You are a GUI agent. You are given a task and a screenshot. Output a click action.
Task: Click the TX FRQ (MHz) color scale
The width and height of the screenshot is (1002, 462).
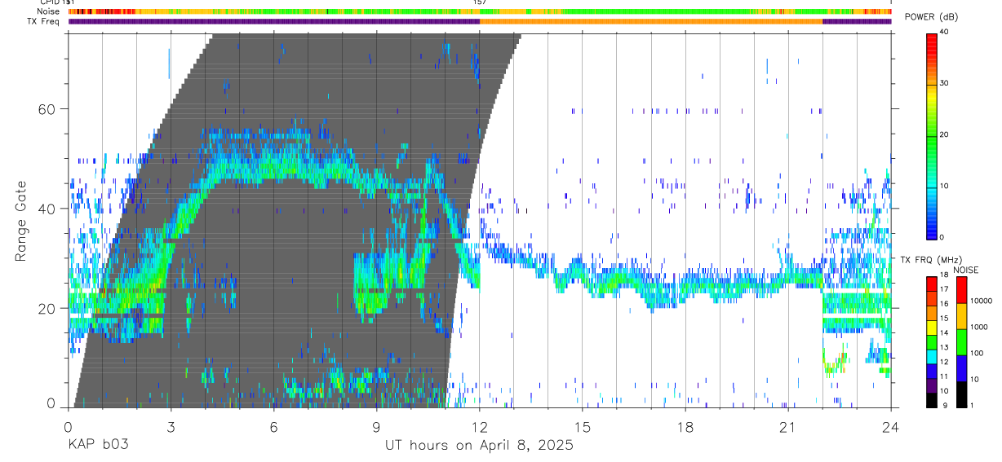[x=931, y=341]
